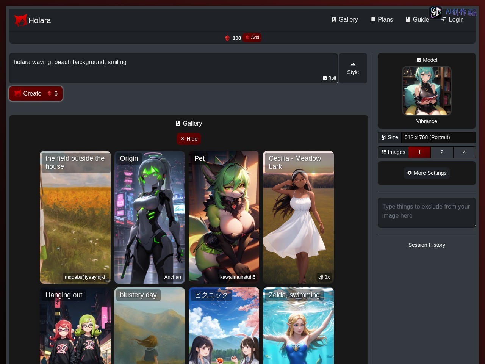Click the Holara fox logo icon
This screenshot has width=485, height=364.
pos(21,20)
